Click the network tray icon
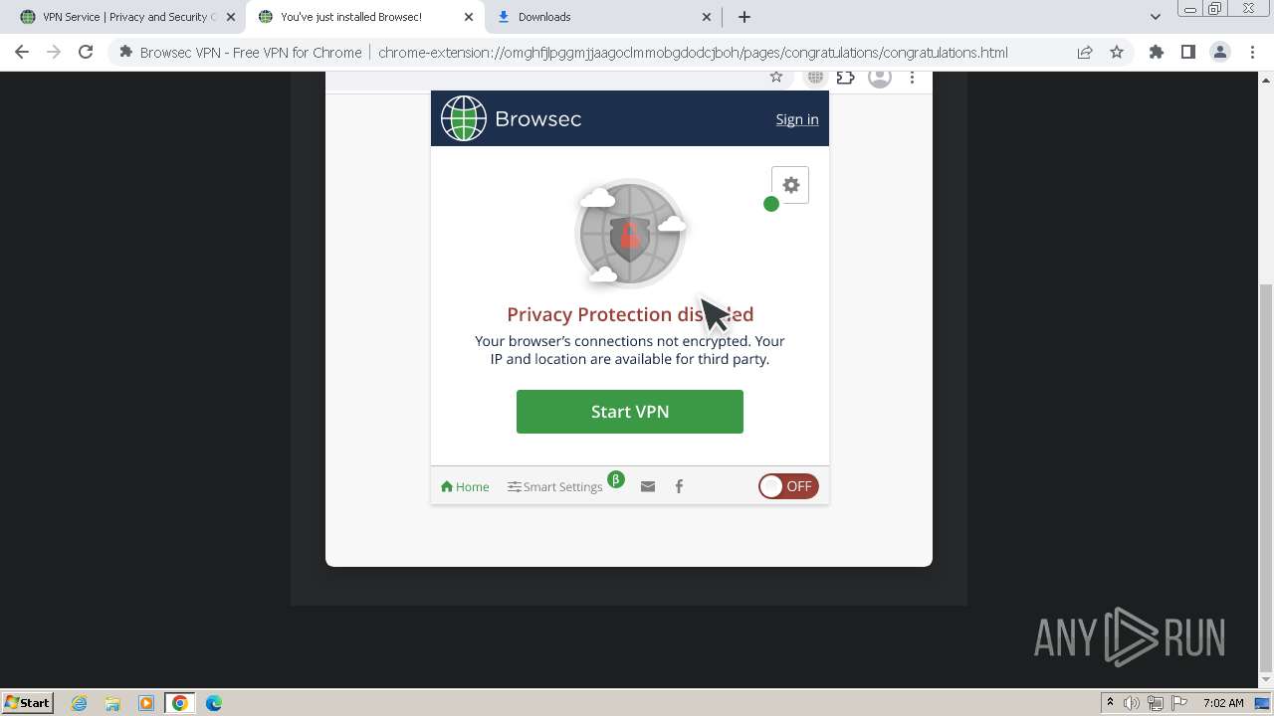 [x=1156, y=703]
